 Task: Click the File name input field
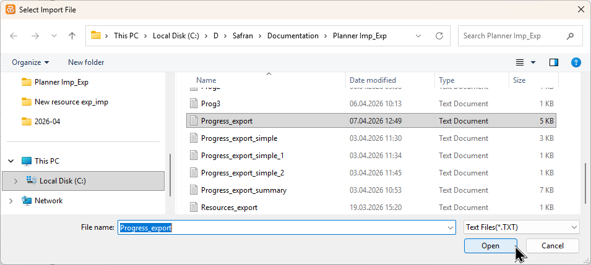click(x=285, y=227)
